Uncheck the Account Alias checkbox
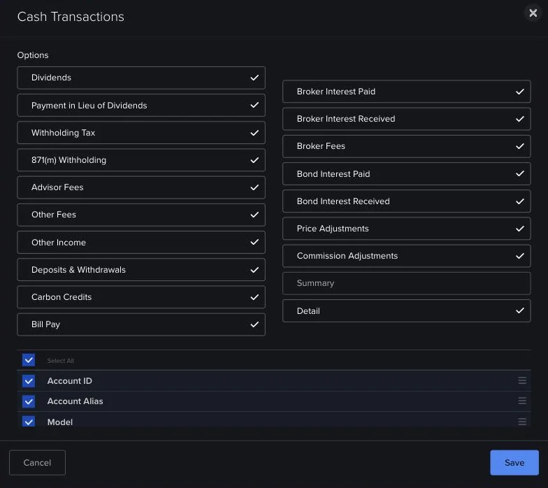The width and height of the screenshot is (548, 488). tap(29, 401)
